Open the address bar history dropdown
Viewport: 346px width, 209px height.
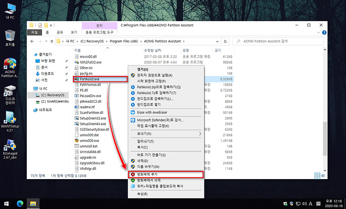[217, 41]
